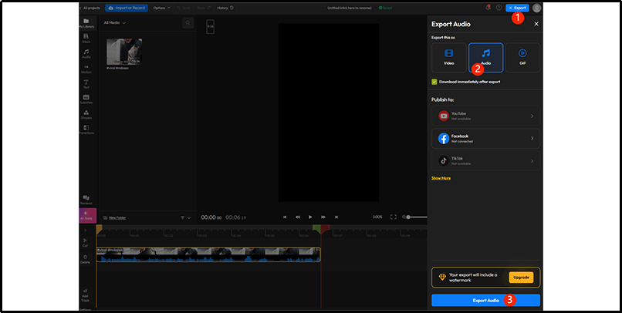Viewport: 622px width, 313px height.
Task: Click the current time 00:00 display
Action: [x=211, y=217]
